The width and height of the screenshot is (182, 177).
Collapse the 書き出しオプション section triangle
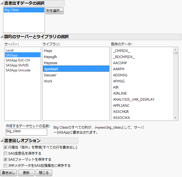(2, 141)
